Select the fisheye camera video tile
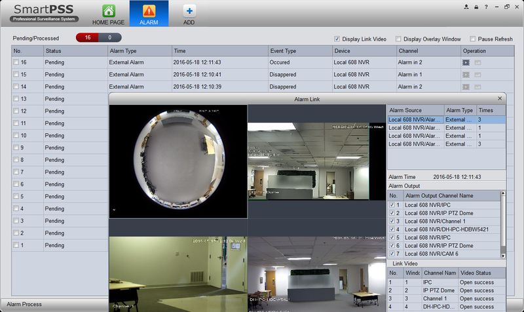This screenshot has width=524, height=312. pyautogui.click(x=178, y=161)
